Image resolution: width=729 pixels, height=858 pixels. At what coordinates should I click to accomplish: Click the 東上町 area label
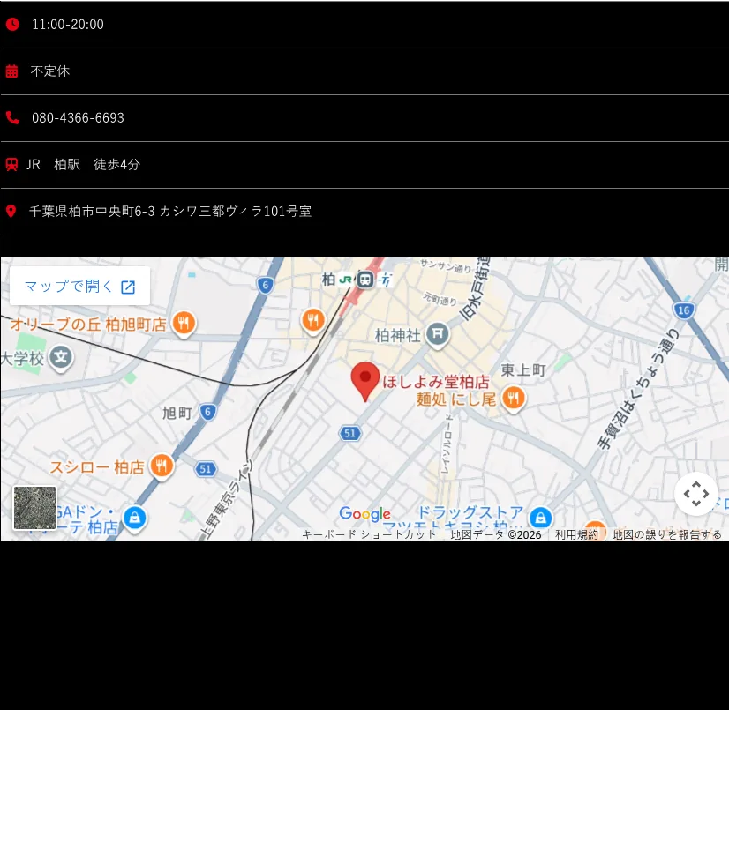pos(523,370)
